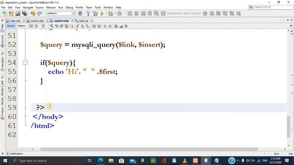Click the Previous Bookmark icon
Screen dimensions: 294x165
point(78,26)
